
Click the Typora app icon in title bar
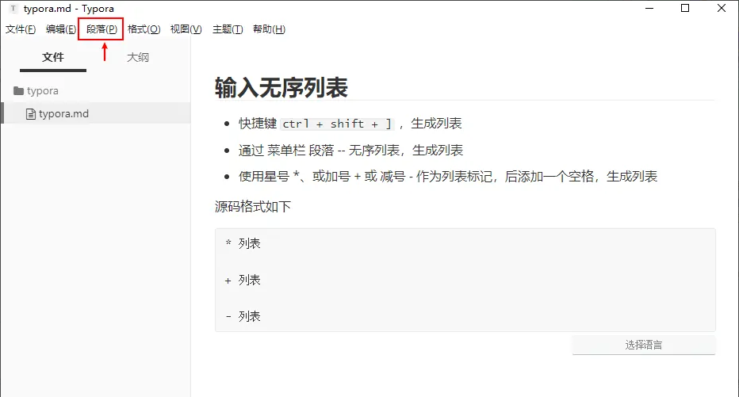tap(13, 9)
